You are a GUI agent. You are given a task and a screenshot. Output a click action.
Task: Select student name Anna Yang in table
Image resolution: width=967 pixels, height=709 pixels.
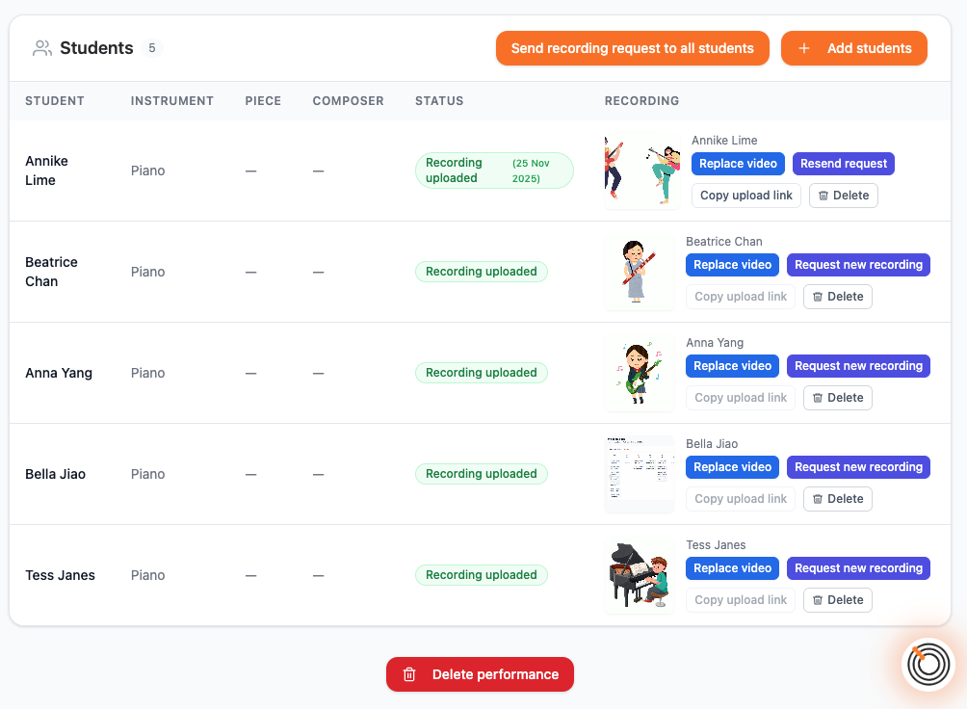pos(59,374)
